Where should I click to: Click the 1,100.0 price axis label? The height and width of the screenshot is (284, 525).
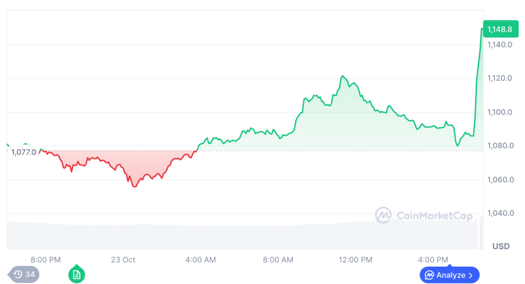[x=500, y=112]
